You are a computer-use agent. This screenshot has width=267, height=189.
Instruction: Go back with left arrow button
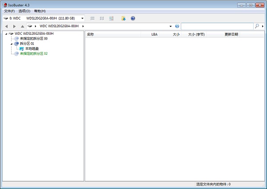[7, 26]
